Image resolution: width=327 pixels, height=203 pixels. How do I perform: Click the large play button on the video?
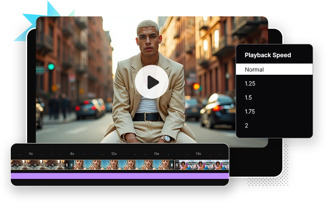click(x=152, y=82)
